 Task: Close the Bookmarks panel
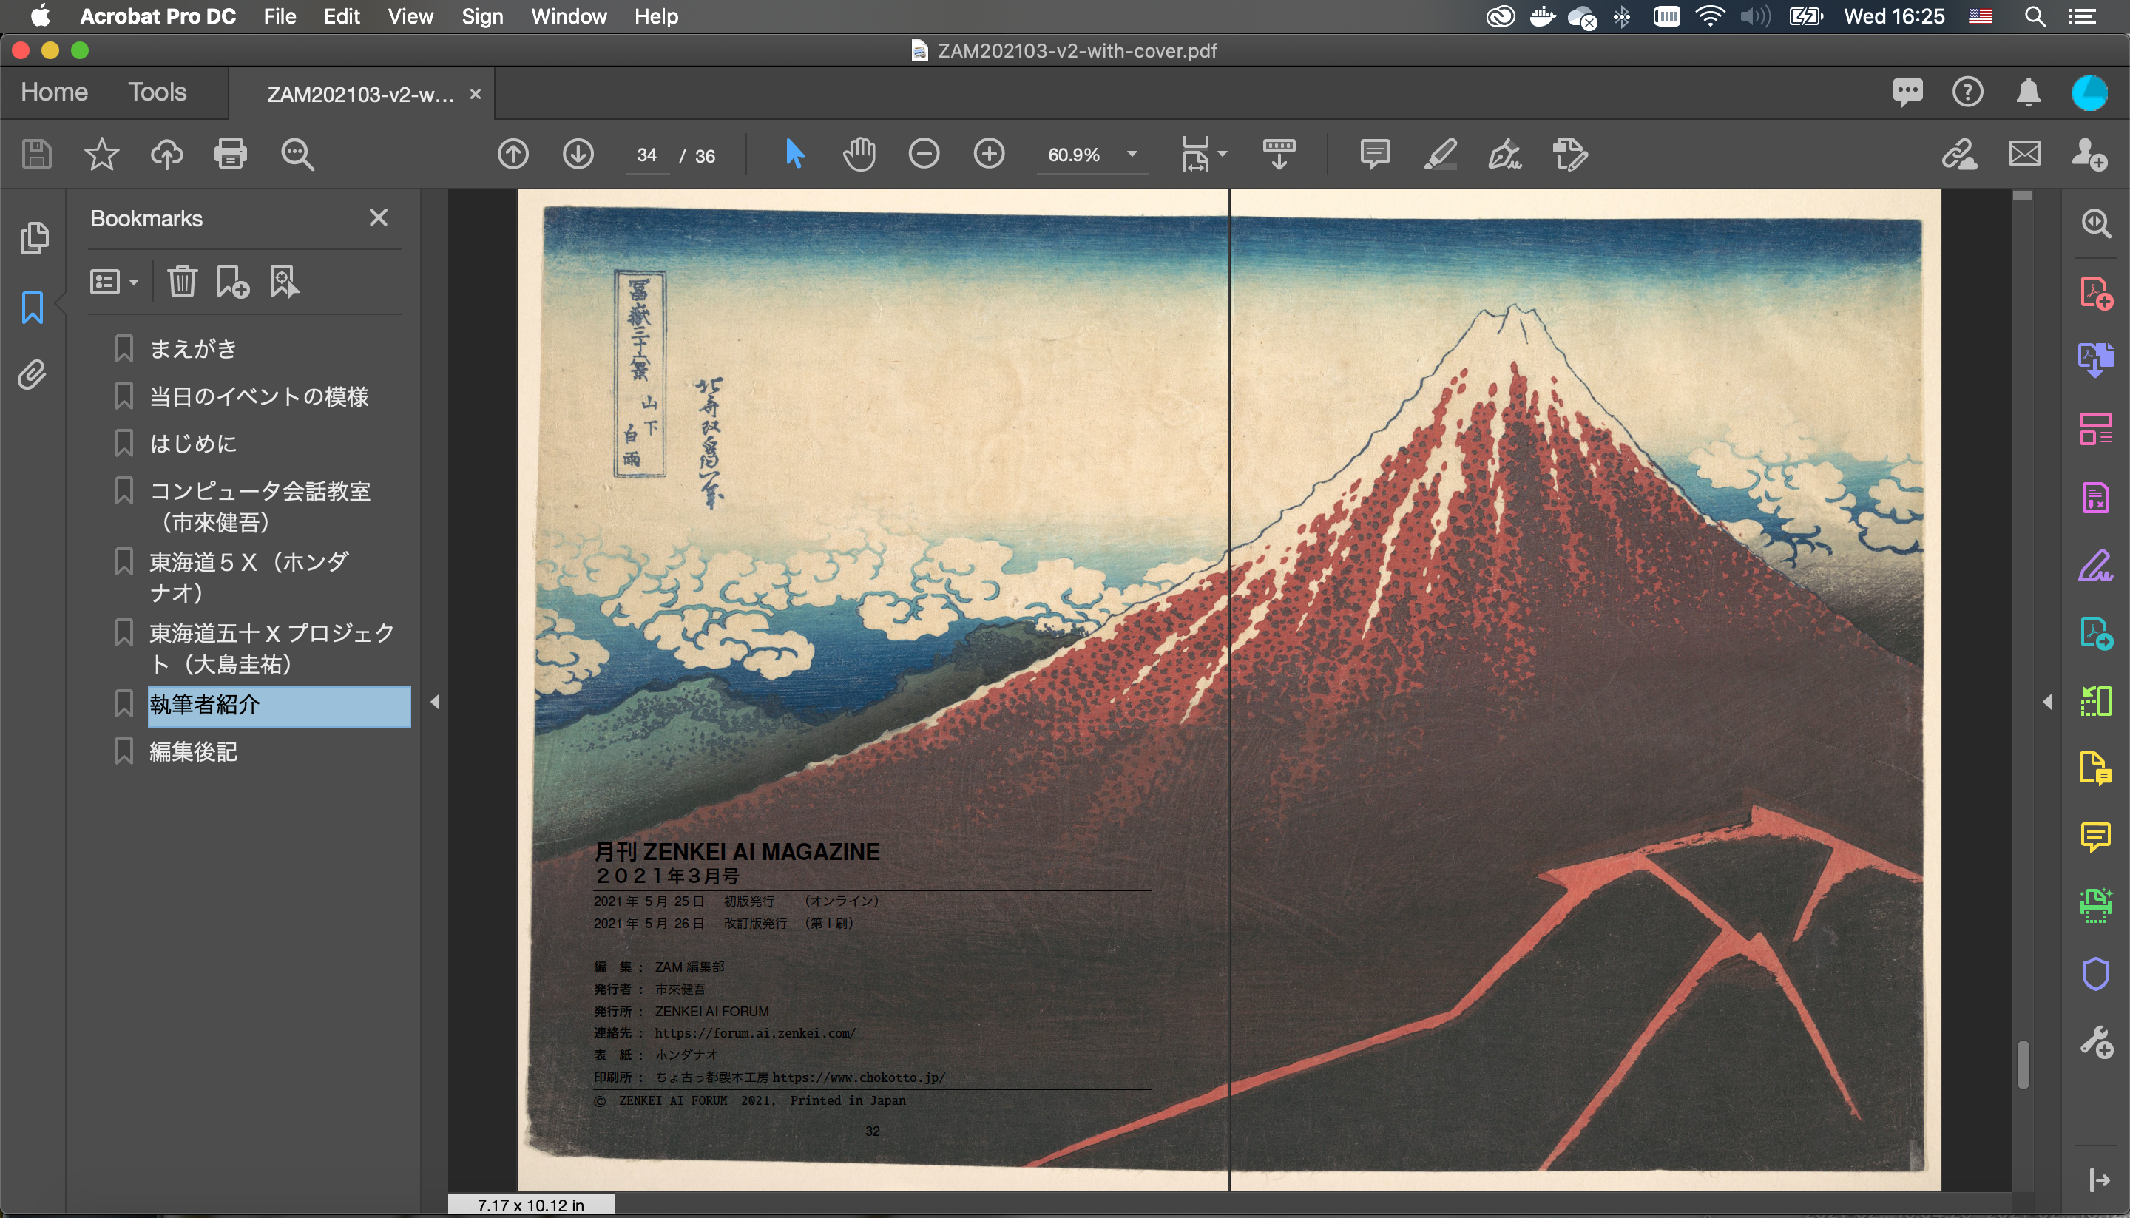pyautogui.click(x=378, y=218)
